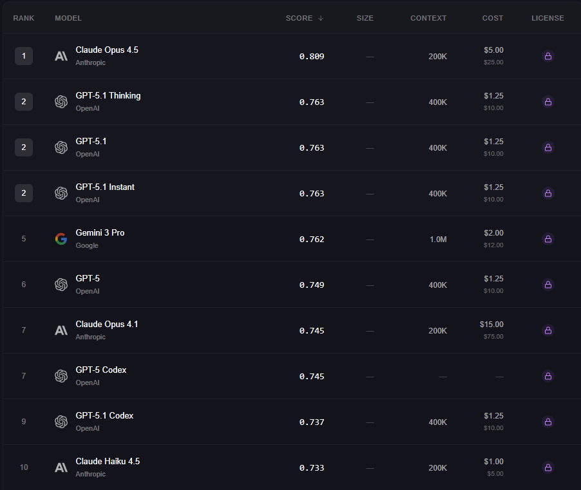Click the Anthropic logo beside Claude Opus 4.5

click(61, 56)
